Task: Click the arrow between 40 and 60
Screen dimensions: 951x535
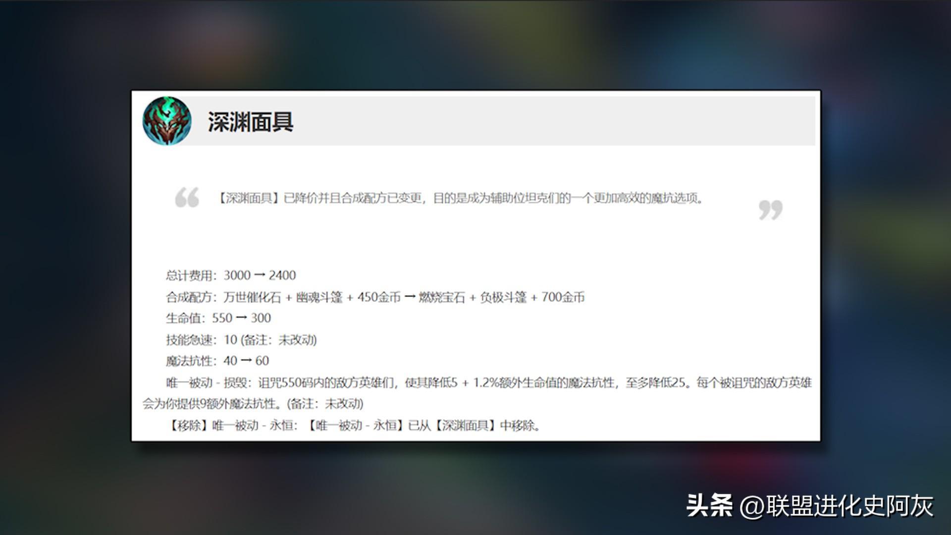Action: (x=246, y=361)
